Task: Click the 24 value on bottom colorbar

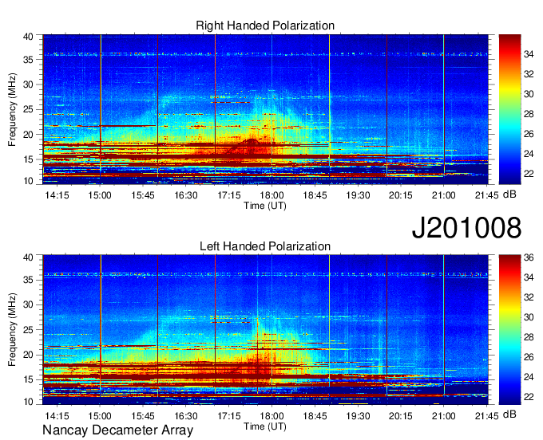Action: 529,377
